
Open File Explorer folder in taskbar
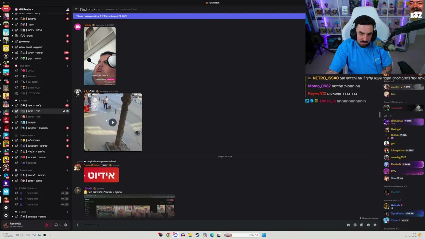190,235
